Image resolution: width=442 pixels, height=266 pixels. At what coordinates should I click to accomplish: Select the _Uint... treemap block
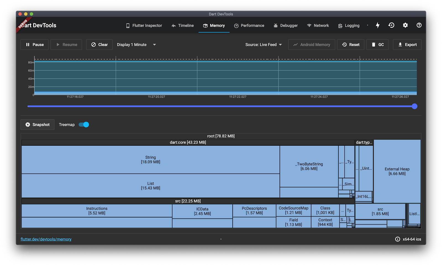click(x=366, y=168)
